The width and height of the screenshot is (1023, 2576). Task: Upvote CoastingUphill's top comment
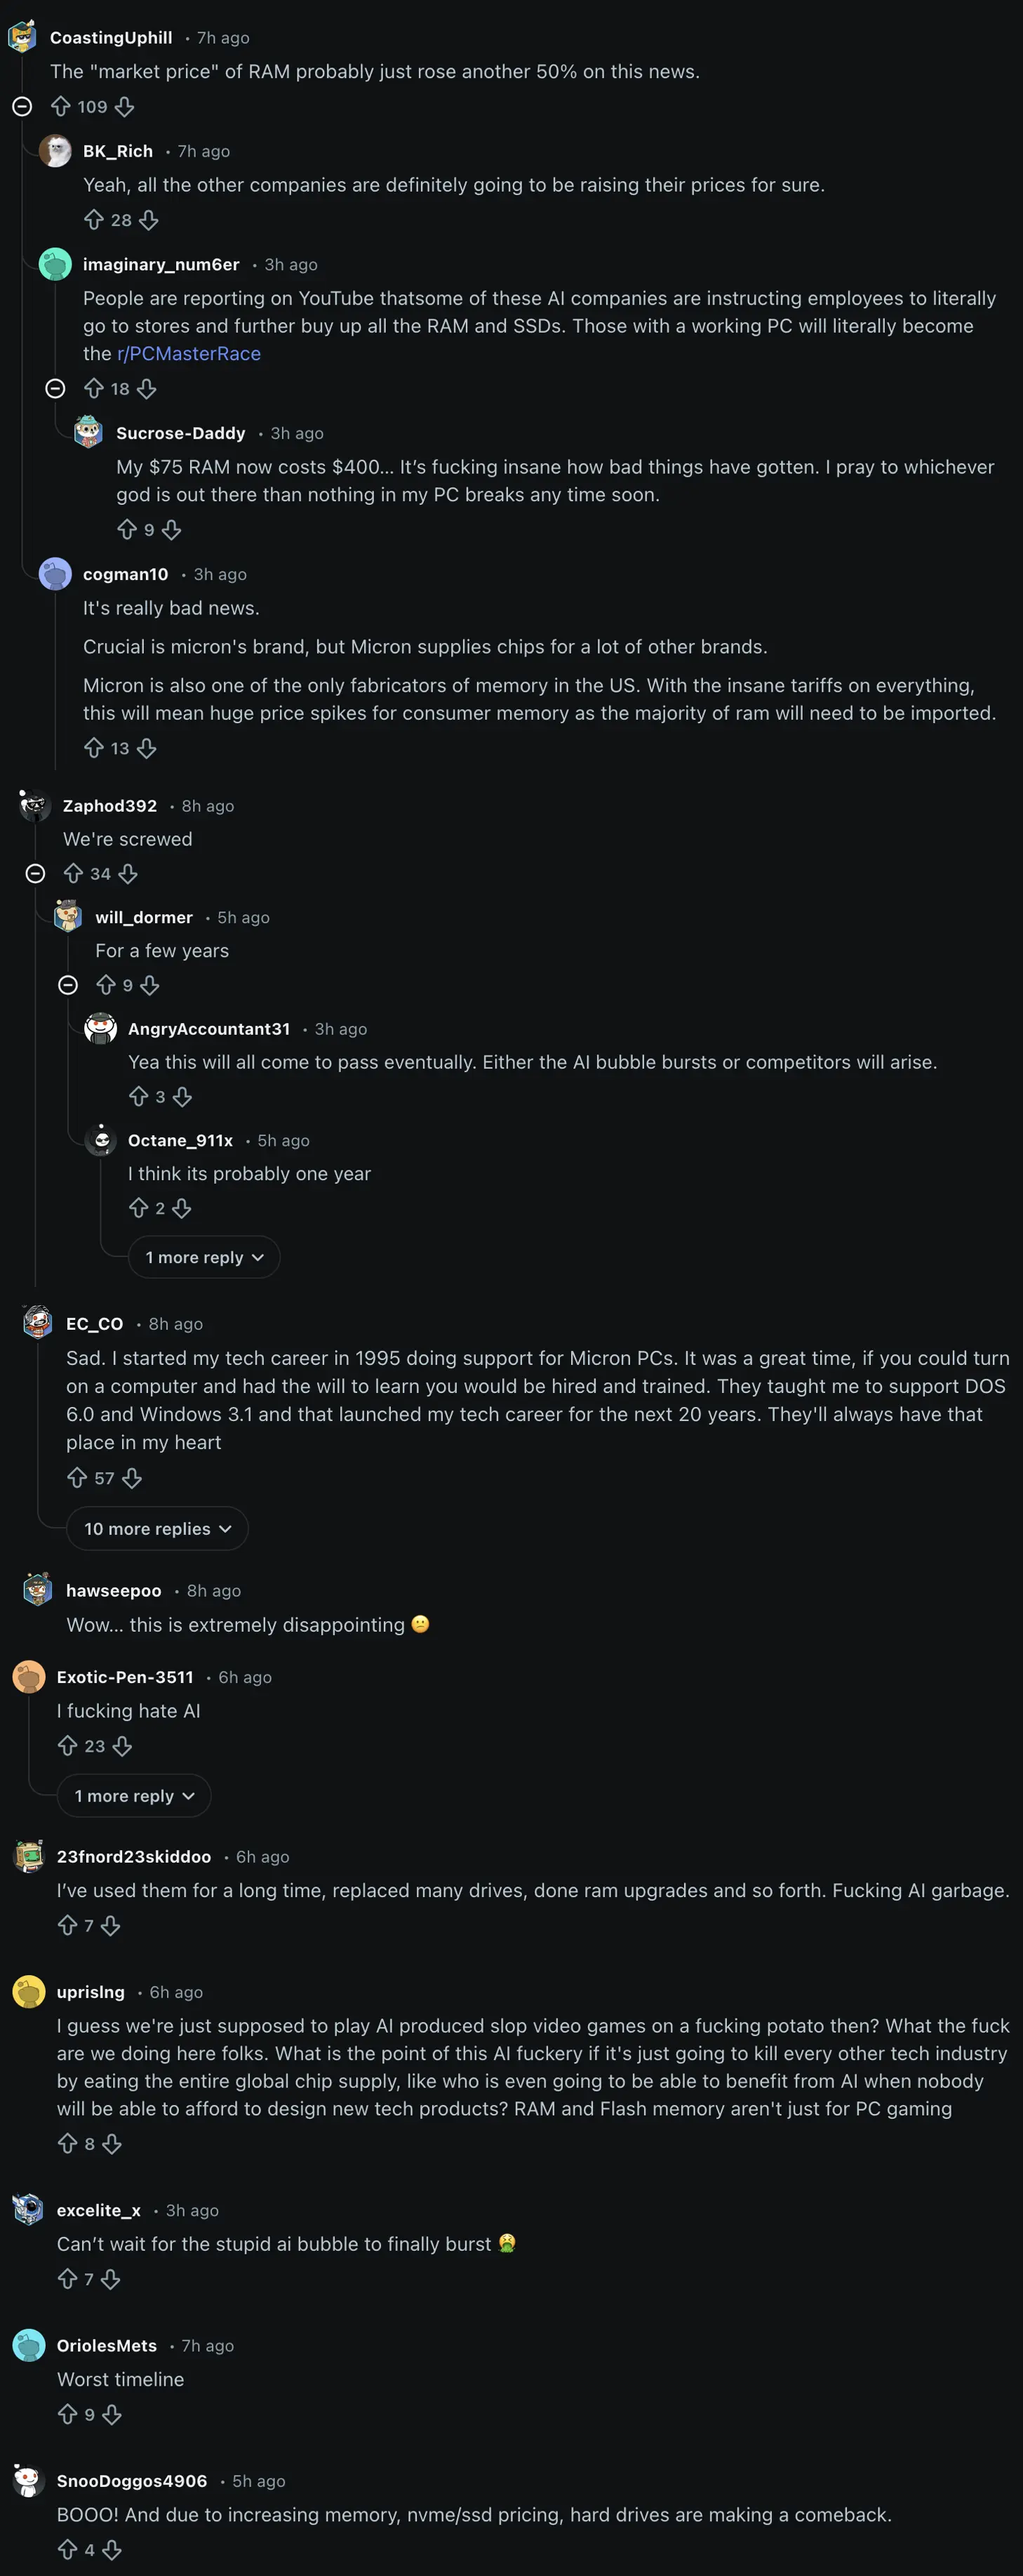[62, 107]
